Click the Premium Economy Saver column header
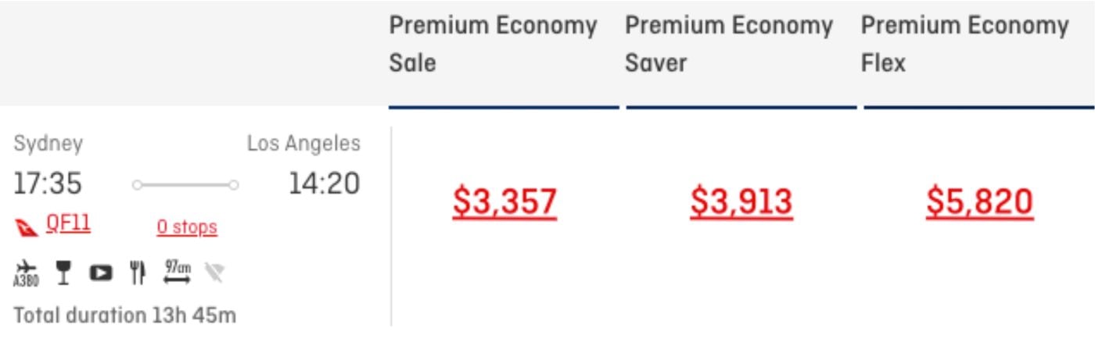Screen dimensions: 1095x346 coord(729,44)
